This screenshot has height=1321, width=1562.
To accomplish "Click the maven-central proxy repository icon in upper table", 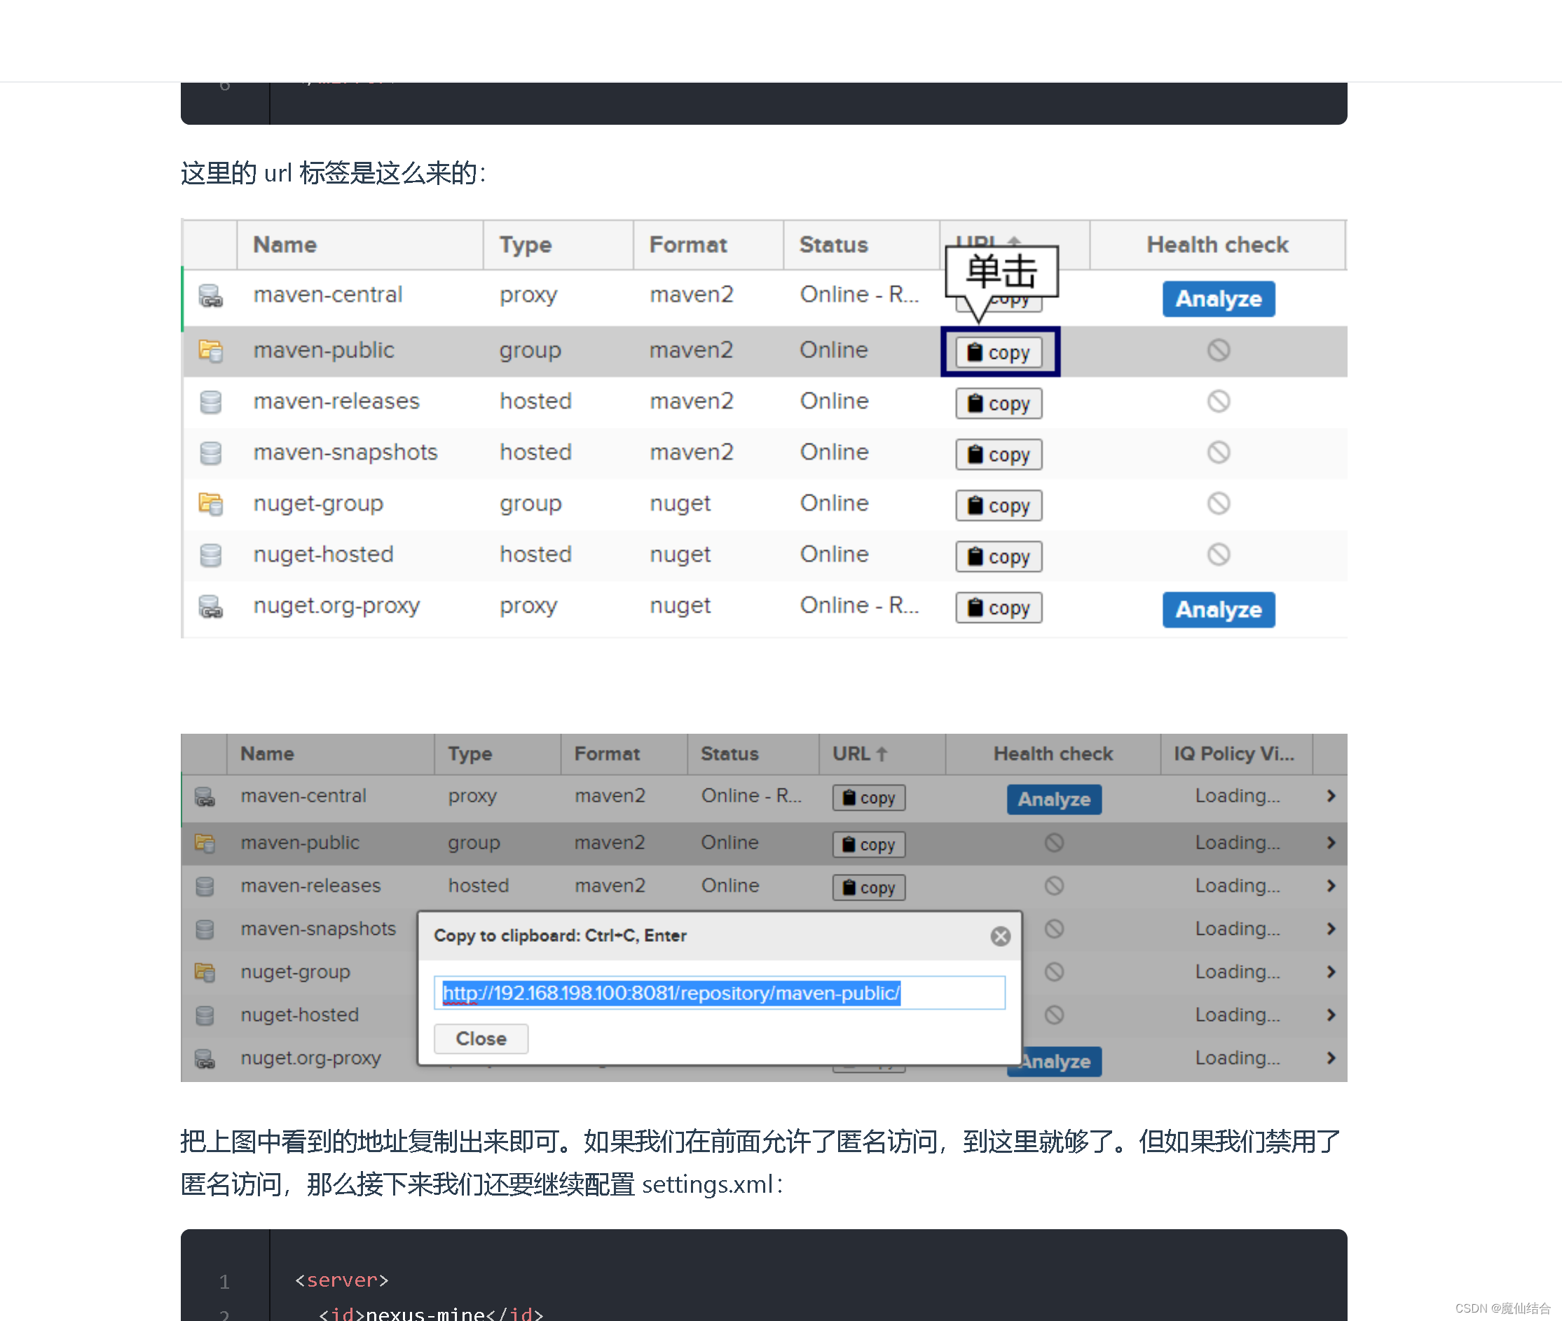I will (x=210, y=296).
